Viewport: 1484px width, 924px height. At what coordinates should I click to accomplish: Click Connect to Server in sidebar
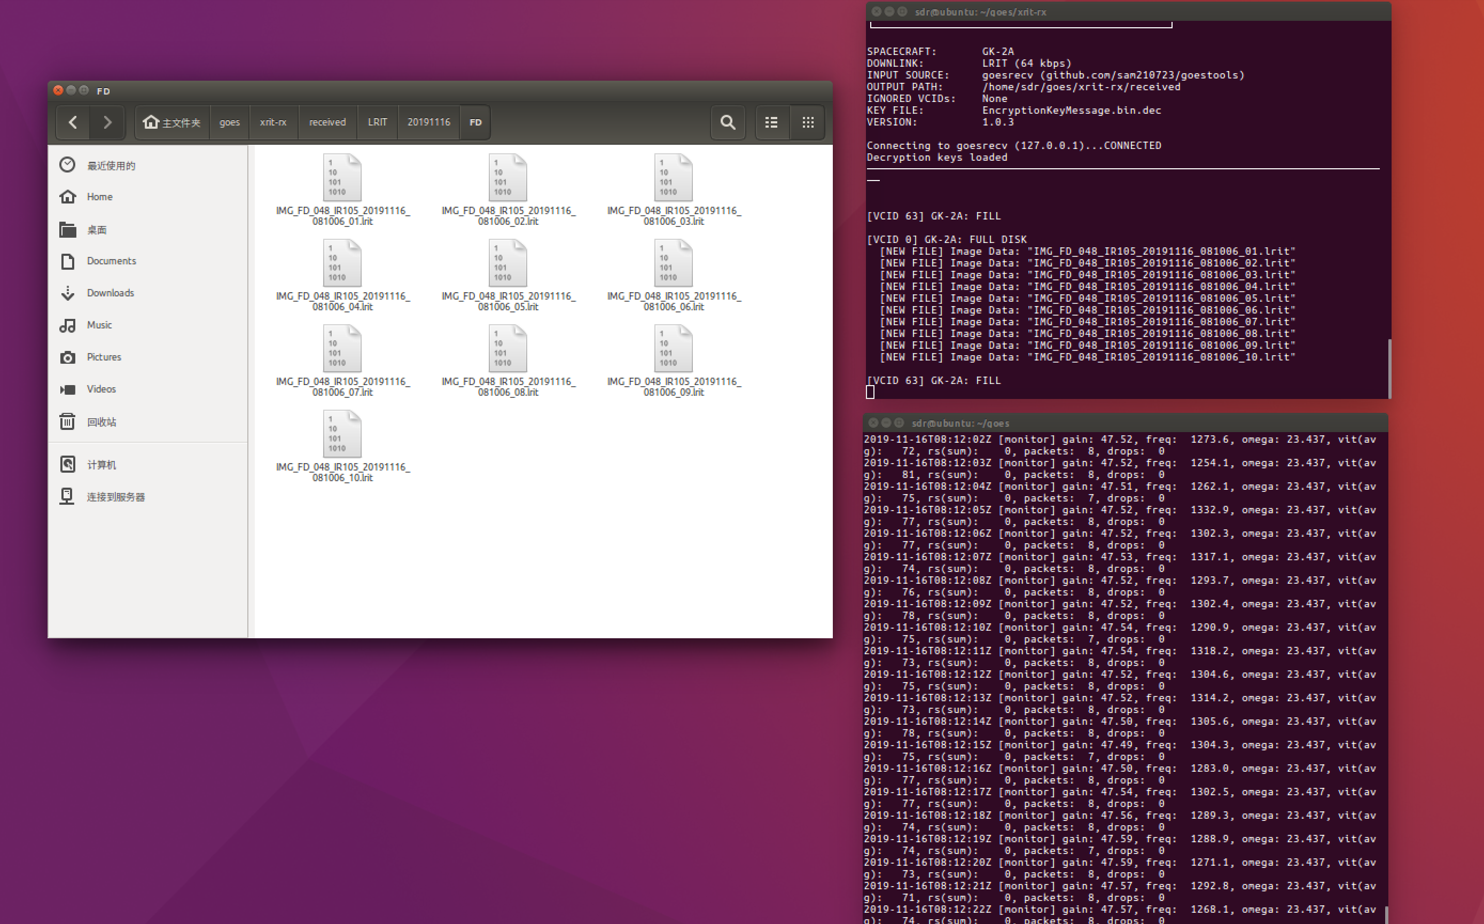tap(115, 497)
